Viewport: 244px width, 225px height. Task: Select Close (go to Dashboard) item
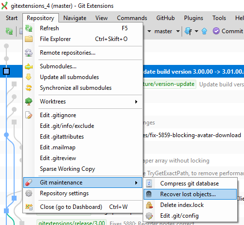coord(83,207)
